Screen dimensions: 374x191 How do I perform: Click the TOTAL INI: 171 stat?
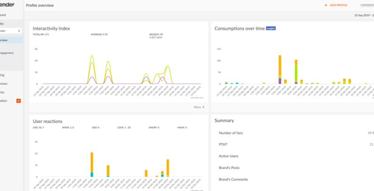click(41, 35)
